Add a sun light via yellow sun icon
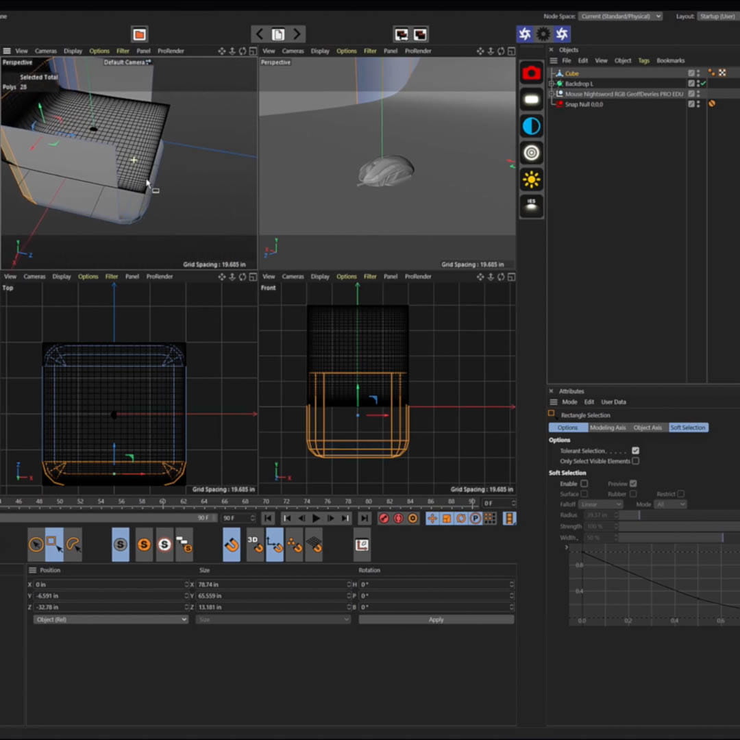The height and width of the screenshot is (740, 740). coord(532,180)
